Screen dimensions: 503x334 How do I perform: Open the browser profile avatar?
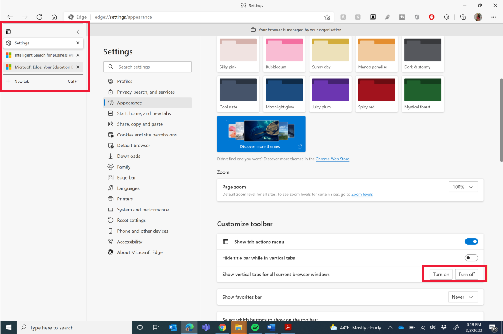pyautogui.click(x=478, y=17)
